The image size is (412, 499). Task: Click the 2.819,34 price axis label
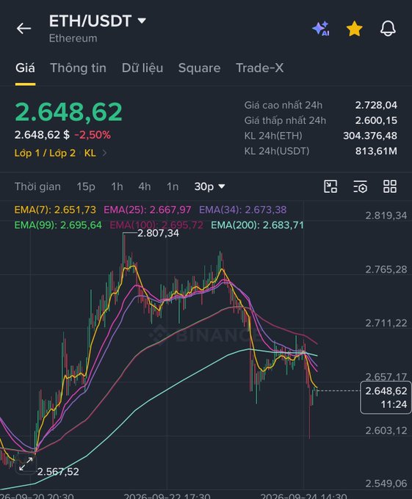(386, 216)
